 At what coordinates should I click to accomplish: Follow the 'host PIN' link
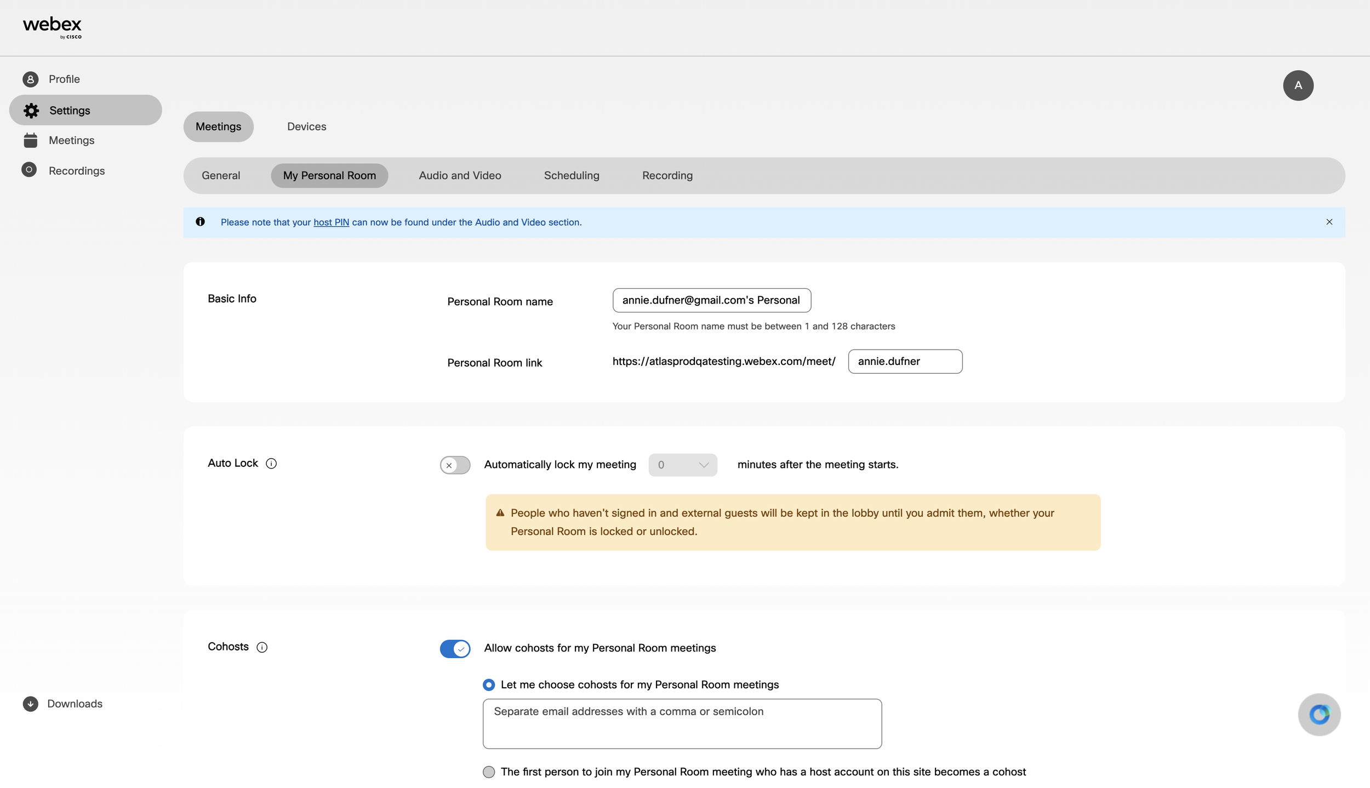click(331, 222)
